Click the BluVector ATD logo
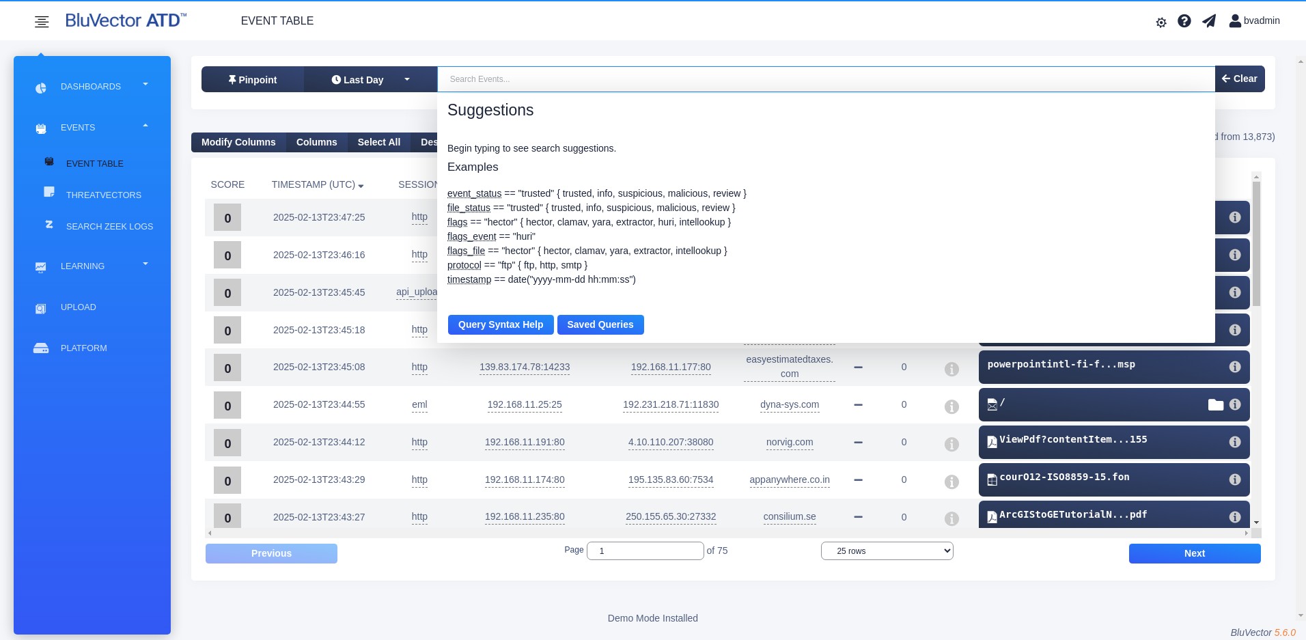1306x640 pixels. click(126, 20)
